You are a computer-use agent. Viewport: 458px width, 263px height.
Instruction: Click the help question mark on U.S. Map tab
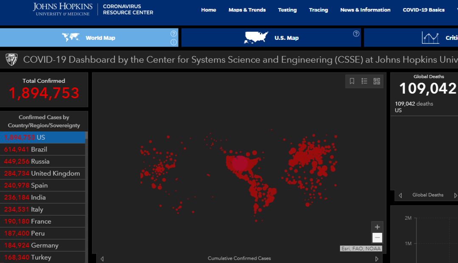356,34
